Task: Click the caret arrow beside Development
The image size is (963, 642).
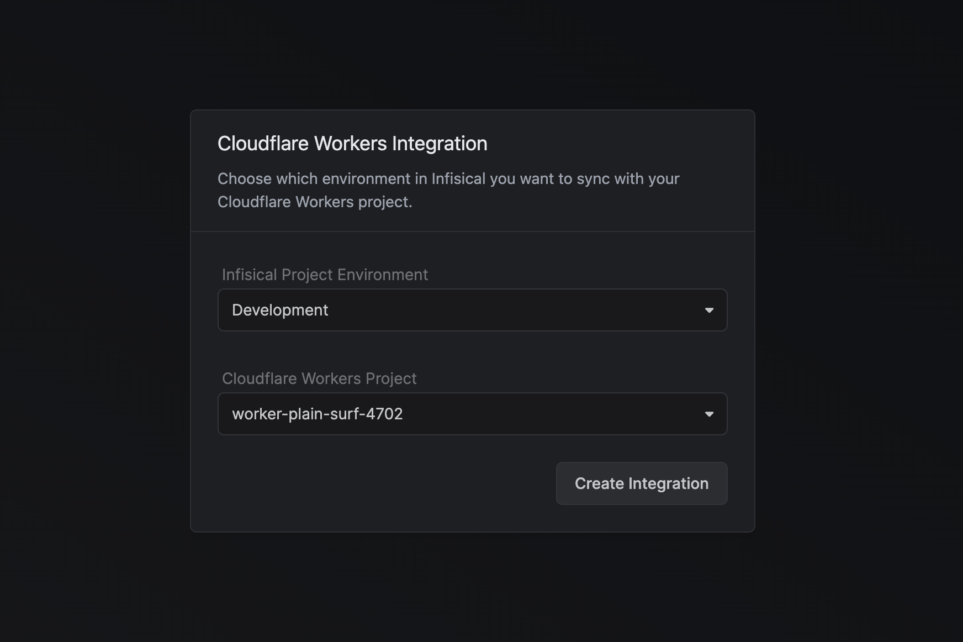Action: tap(709, 311)
